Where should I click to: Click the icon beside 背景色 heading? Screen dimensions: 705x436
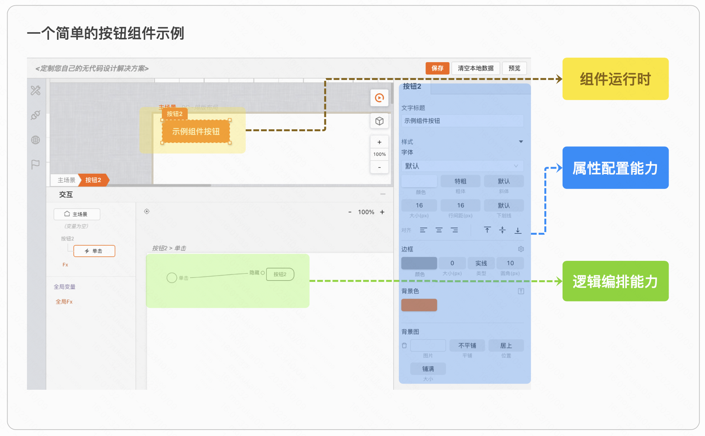click(x=521, y=291)
